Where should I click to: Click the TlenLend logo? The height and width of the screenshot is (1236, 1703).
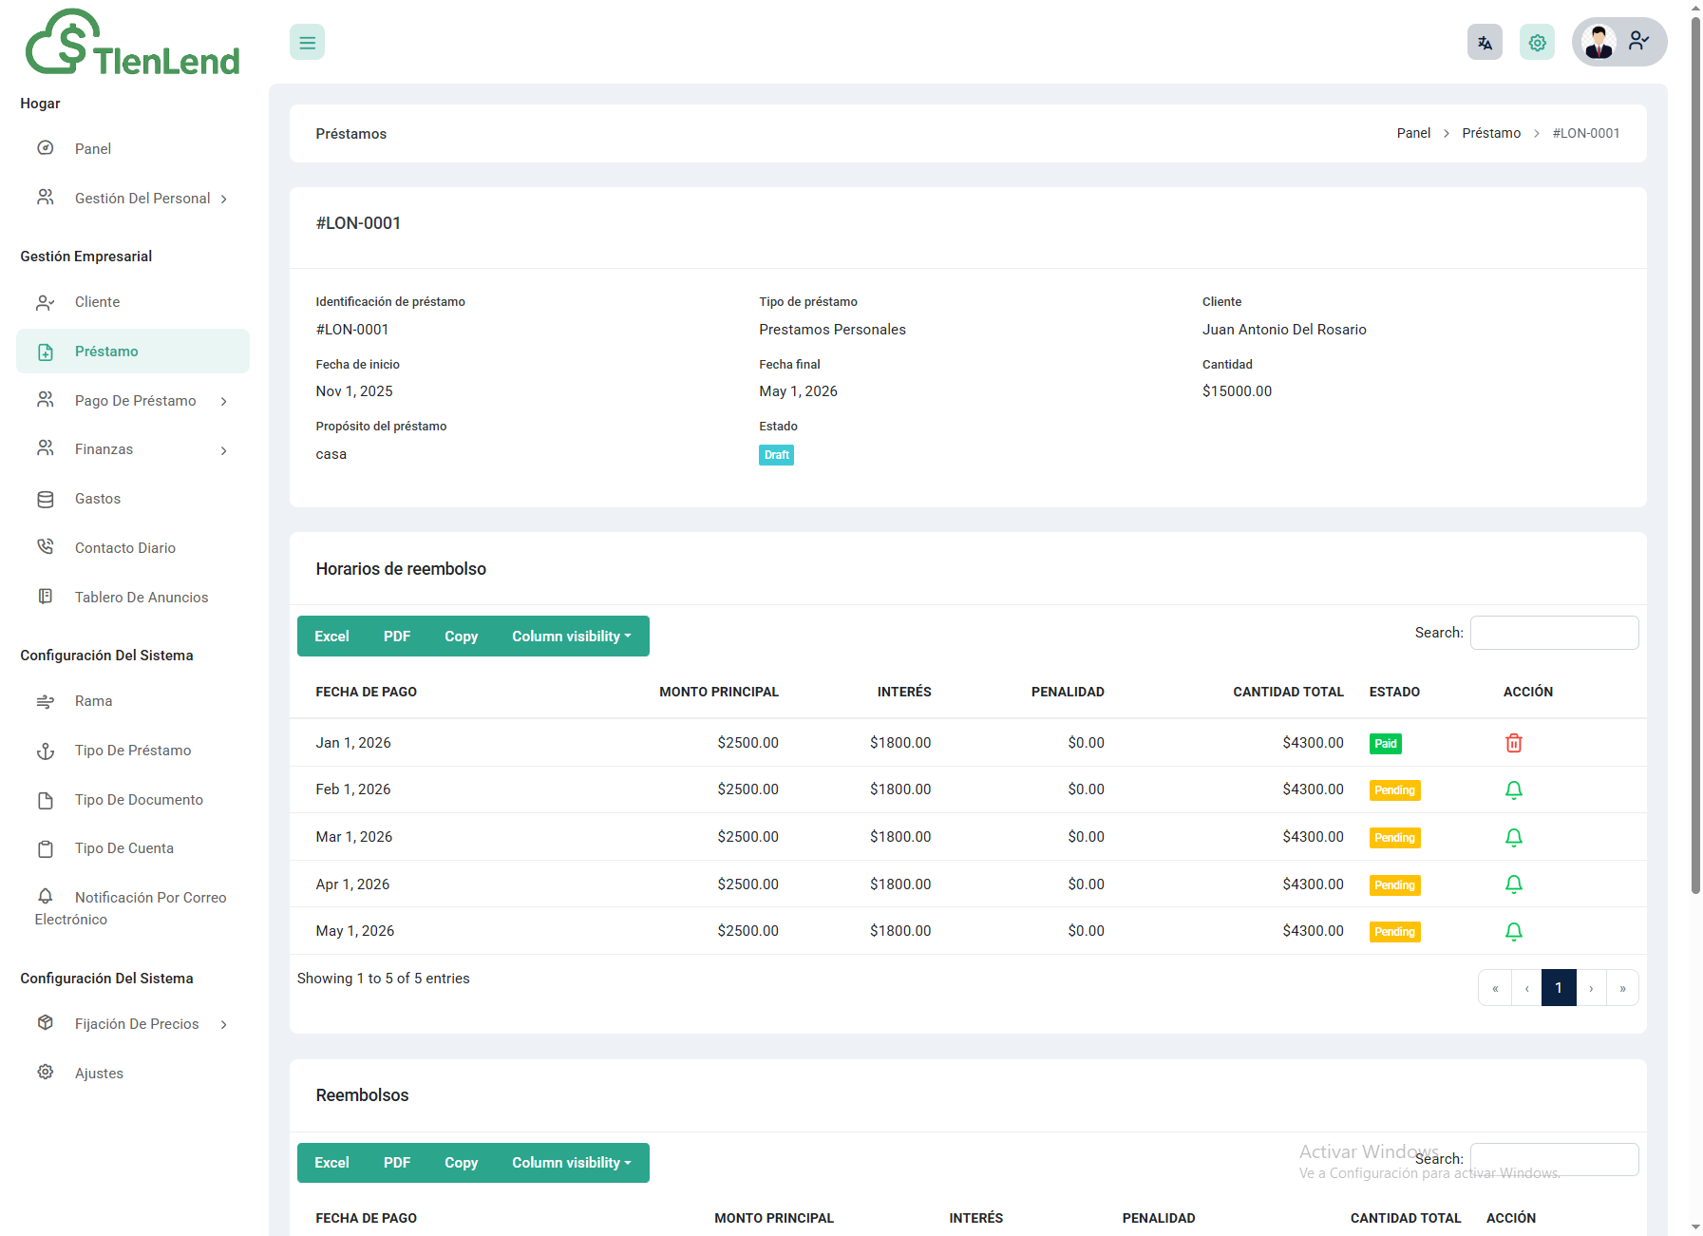[133, 45]
